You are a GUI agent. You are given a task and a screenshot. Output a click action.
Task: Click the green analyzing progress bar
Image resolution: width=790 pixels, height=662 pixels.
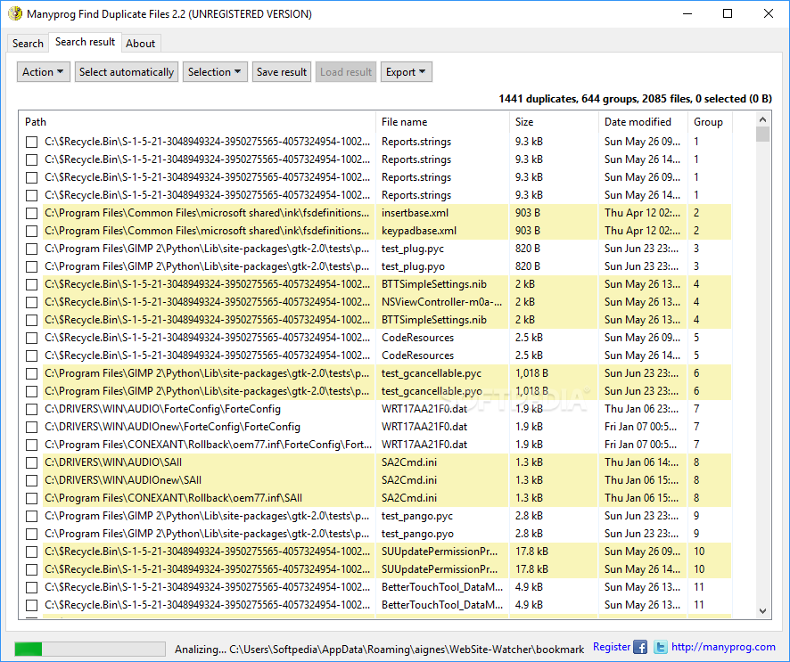tap(90, 649)
